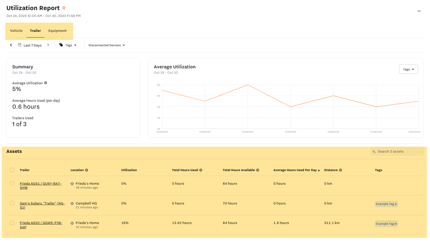The height and width of the screenshot is (243, 430).
Task: Show info tooltip for Distance column
Action: point(340,170)
